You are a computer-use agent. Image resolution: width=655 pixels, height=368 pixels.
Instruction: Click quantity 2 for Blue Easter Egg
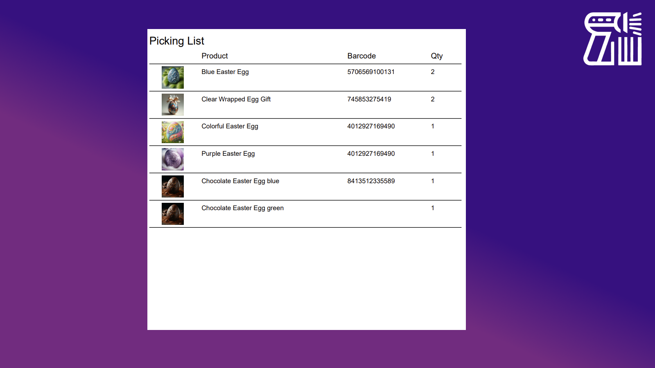(x=433, y=72)
